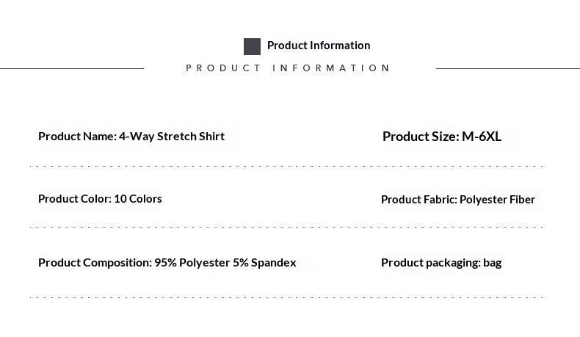580x337 pixels.
Task: Click the Product Fabric Polyester Fiber label
Action: (x=457, y=200)
